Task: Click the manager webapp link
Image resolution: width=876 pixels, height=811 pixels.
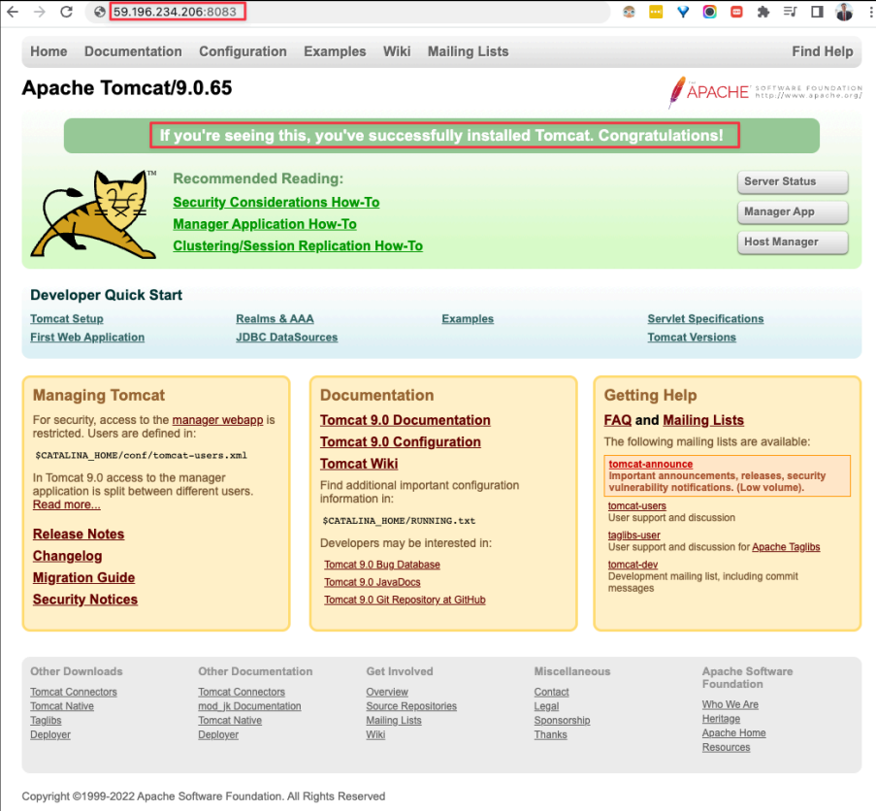Action: 217,419
